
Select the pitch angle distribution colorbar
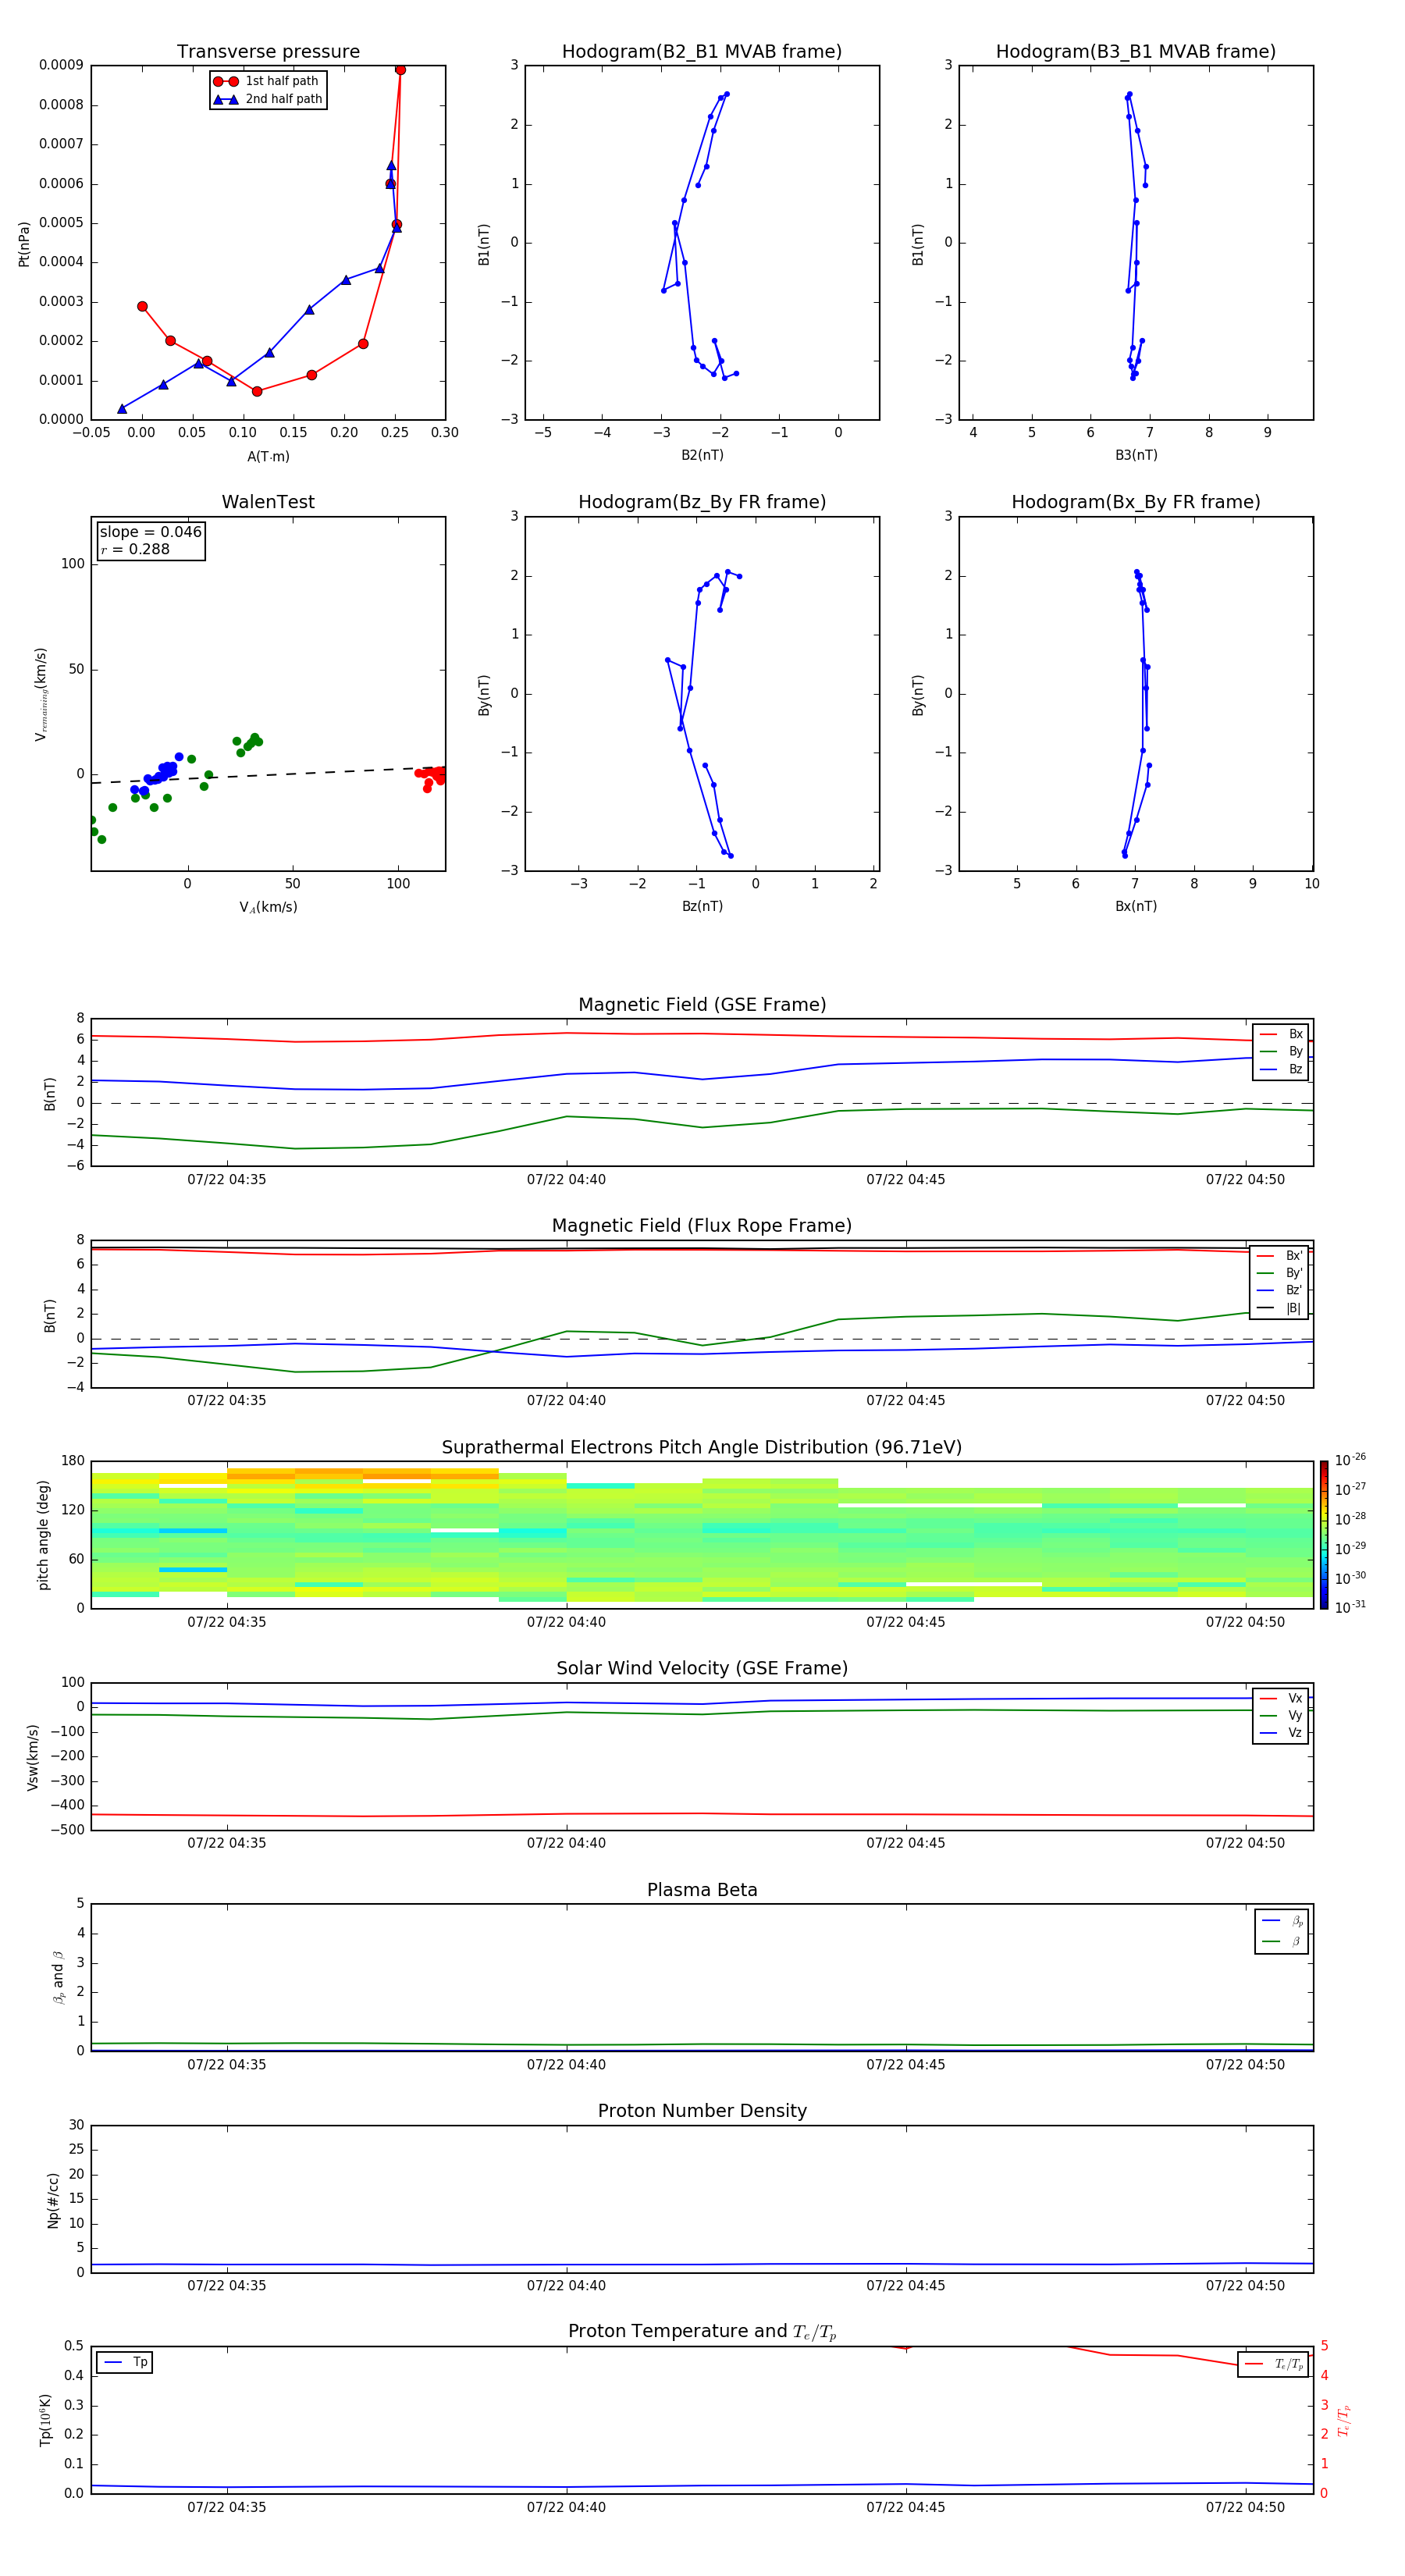coord(1323,1534)
